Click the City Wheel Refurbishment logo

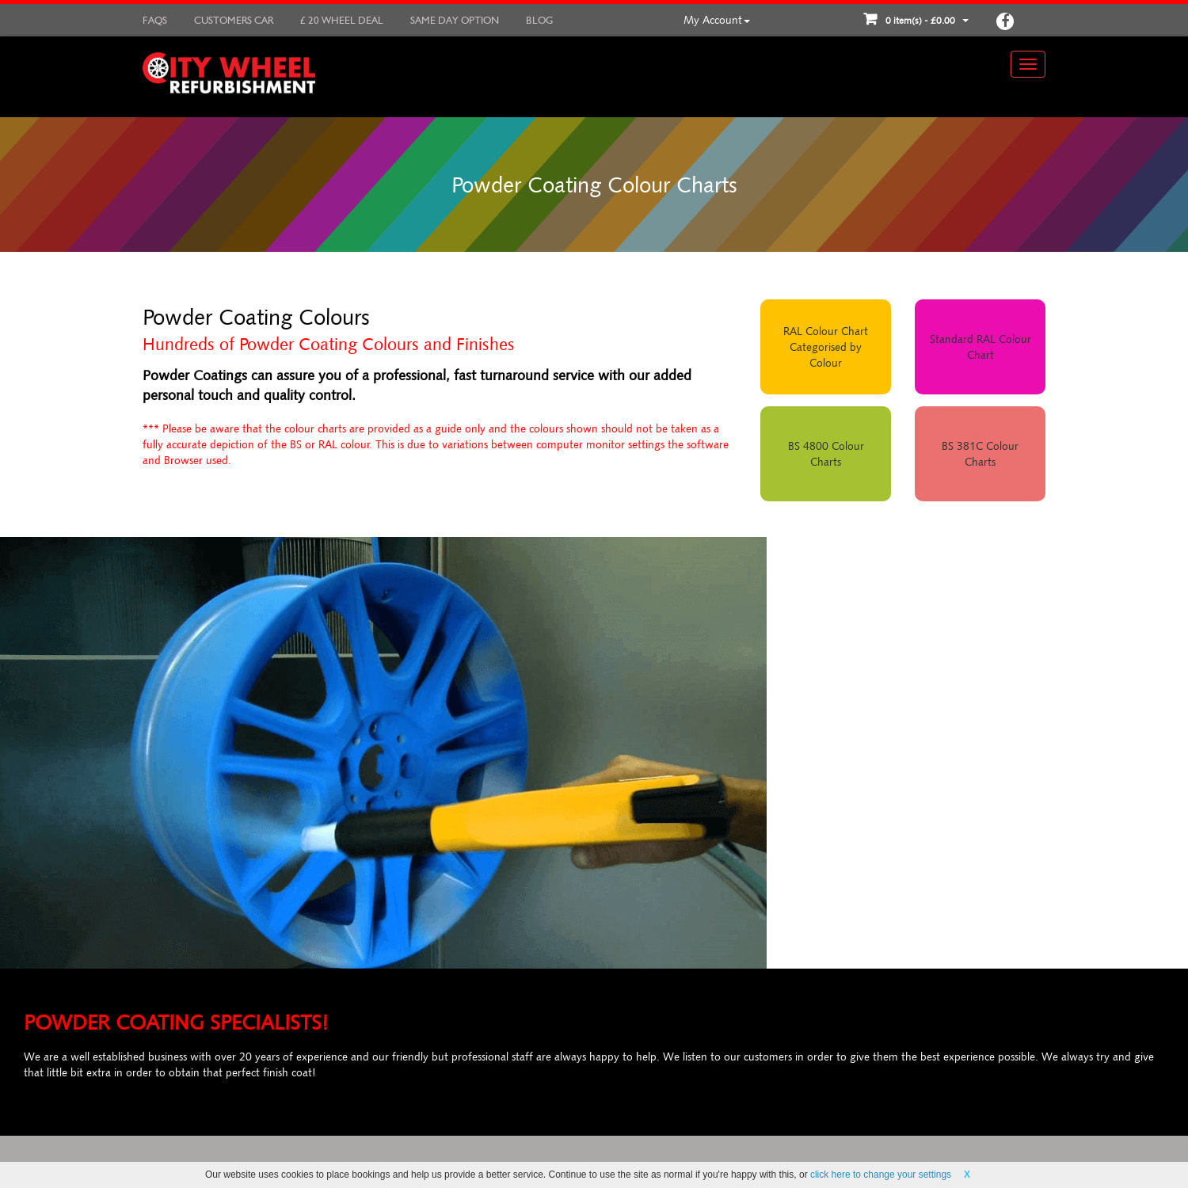(229, 74)
